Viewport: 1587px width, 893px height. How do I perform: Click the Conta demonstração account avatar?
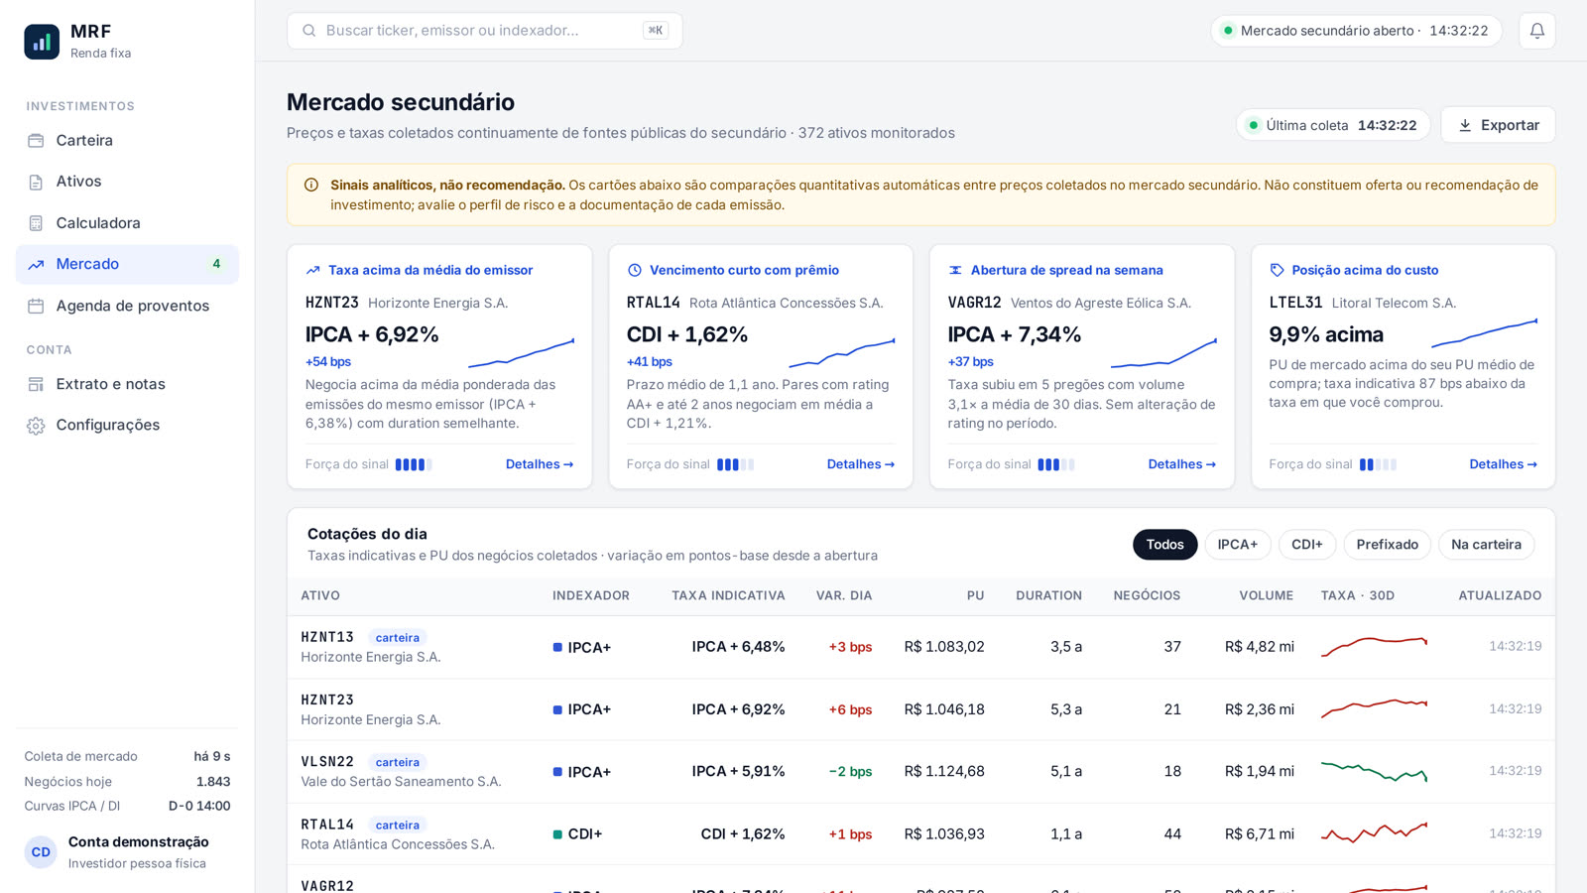pos(41,852)
